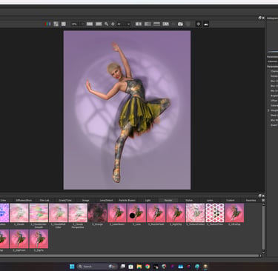Apply the S_Luna filter thumbnail
This screenshot has width=278, height=271.
(x=136, y=213)
